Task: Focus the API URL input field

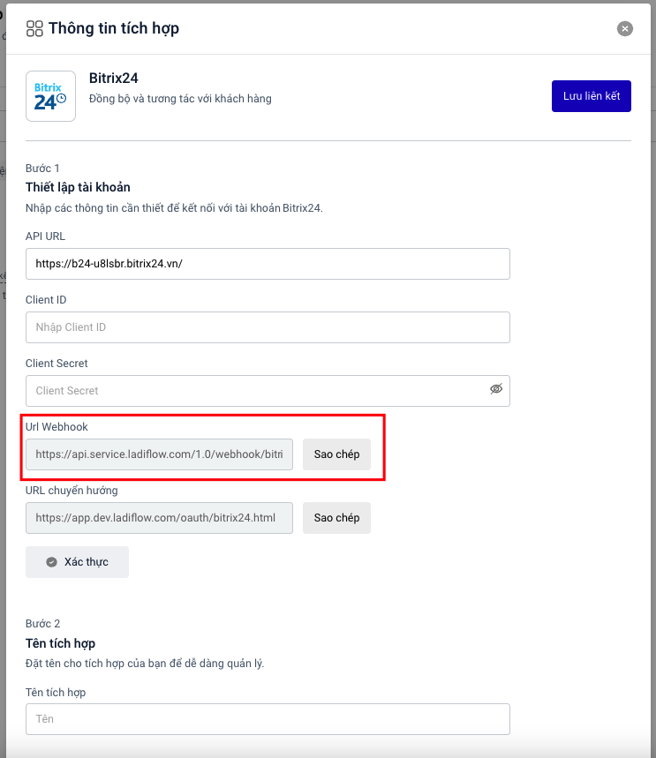Action: (268, 264)
